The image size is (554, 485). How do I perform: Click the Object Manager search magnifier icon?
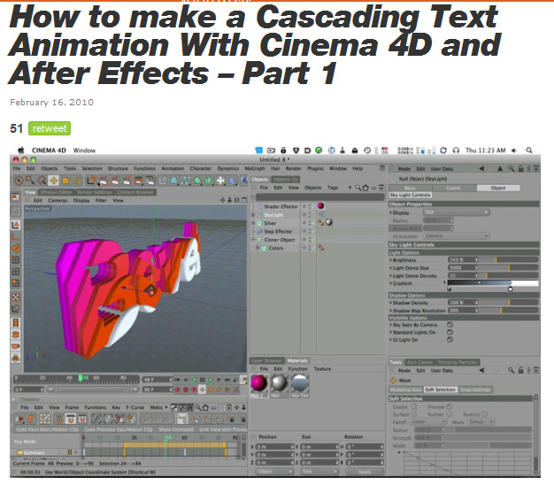358,188
